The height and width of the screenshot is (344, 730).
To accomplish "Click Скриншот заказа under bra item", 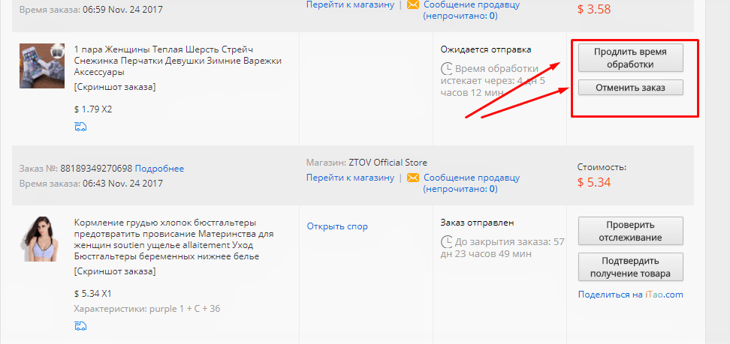I will (x=115, y=271).
